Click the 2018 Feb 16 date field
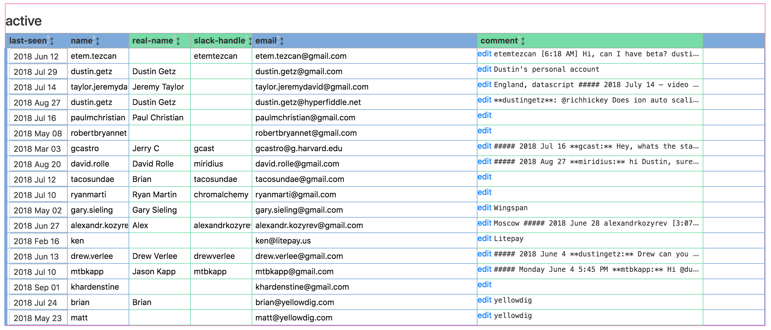Screen dimensions: 771x330 point(38,241)
